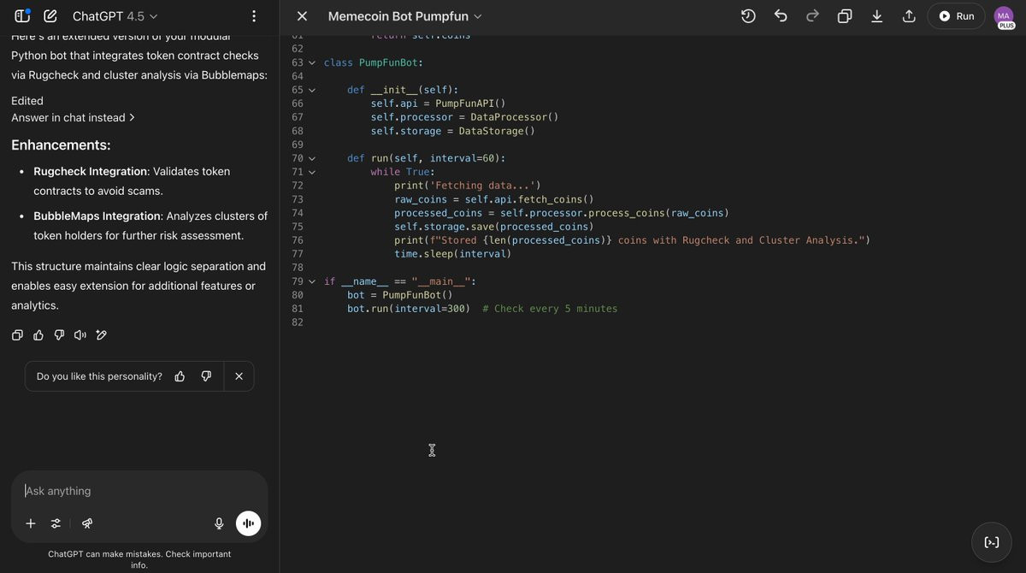The height and width of the screenshot is (573, 1026).
Task: Open the Memecoin Bot Pumpfun title dropdown
Action: click(x=405, y=16)
